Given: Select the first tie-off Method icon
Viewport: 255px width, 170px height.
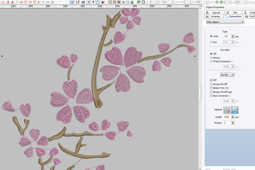Looking at the screenshot, I should pyautogui.click(x=227, y=110).
